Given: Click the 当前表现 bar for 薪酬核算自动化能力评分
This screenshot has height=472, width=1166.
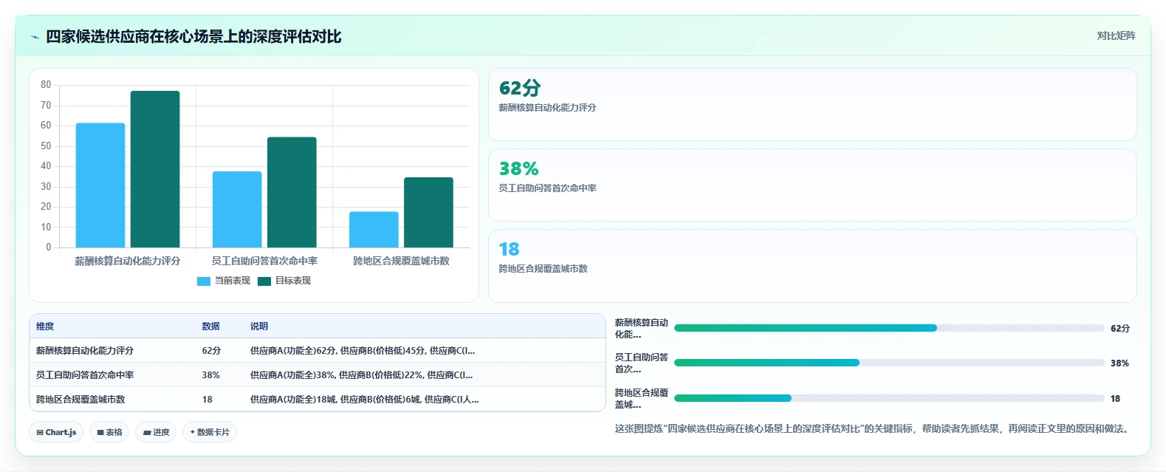Looking at the screenshot, I should point(100,185).
